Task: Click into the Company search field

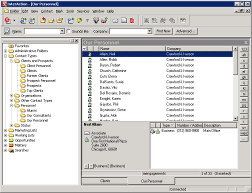Action: tap(128, 31)
